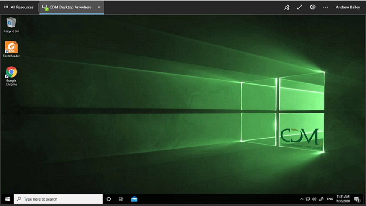Screen dimensions: 366x206
Task: Close the CDM Desktop Anywhere tab
Action: click(x=99, y=7)
